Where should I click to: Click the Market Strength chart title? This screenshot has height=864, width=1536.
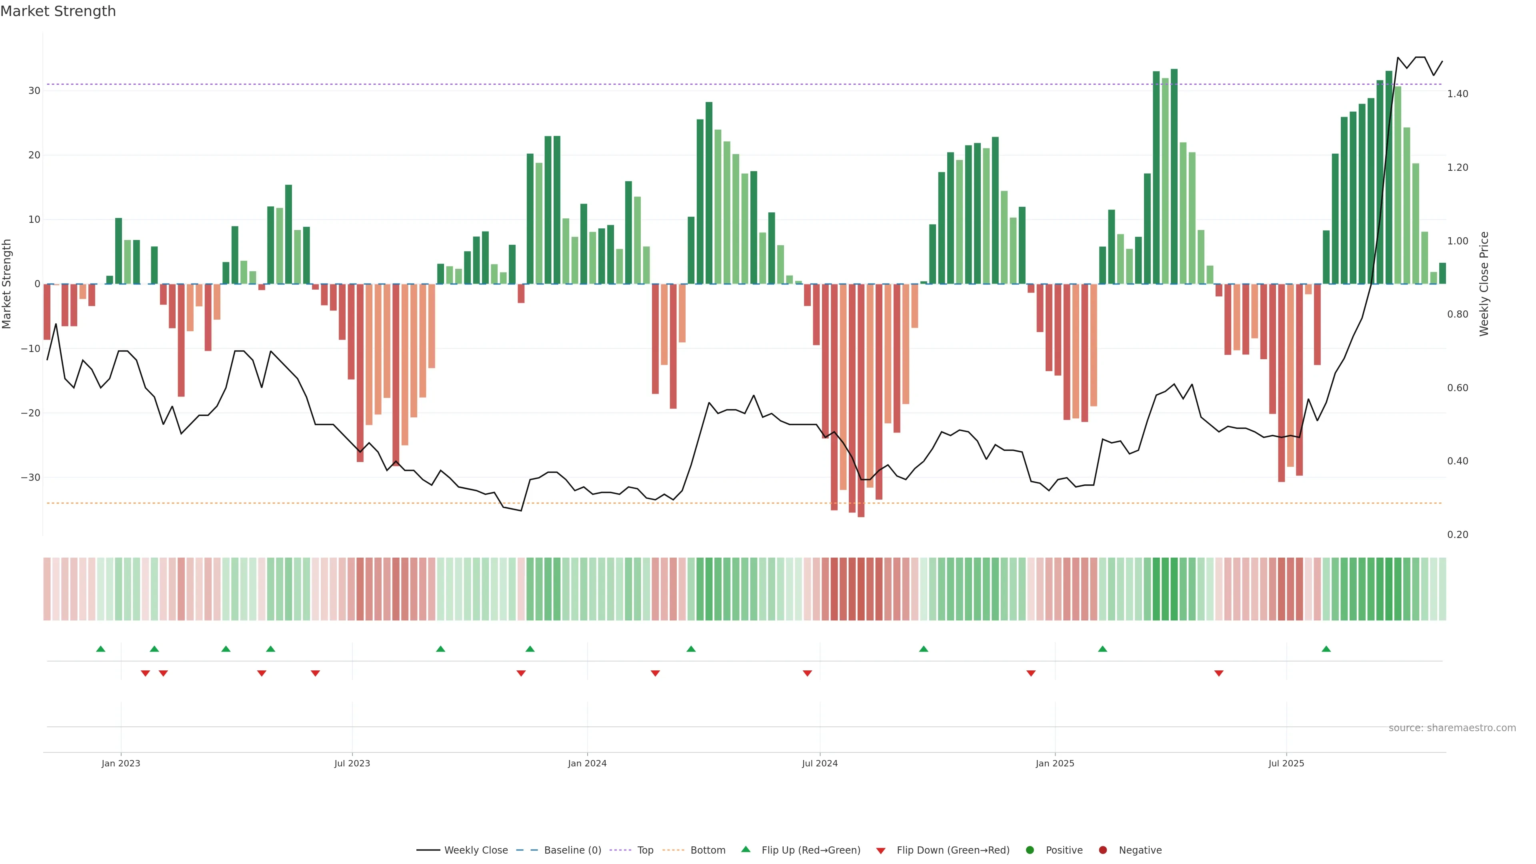(58, 11)
